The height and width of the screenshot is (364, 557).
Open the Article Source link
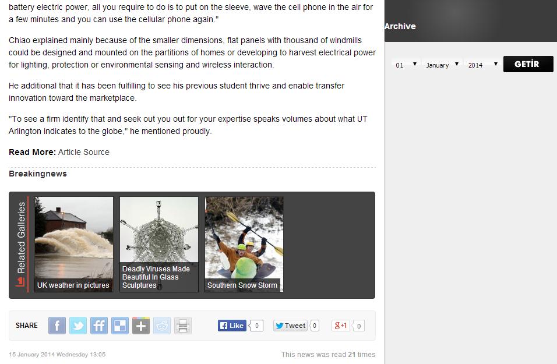coord(84,152)
